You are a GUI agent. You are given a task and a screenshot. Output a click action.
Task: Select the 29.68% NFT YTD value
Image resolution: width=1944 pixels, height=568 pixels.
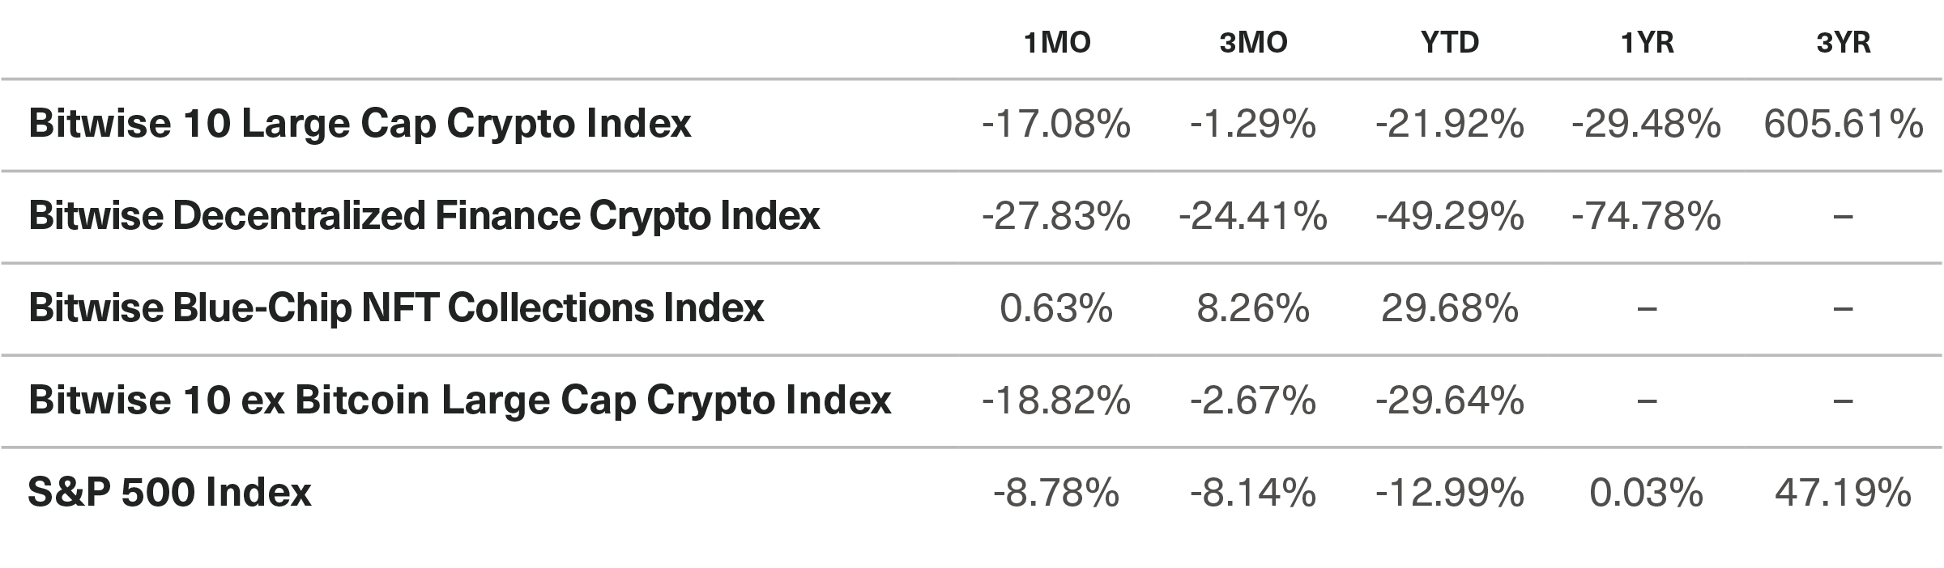1450,308
